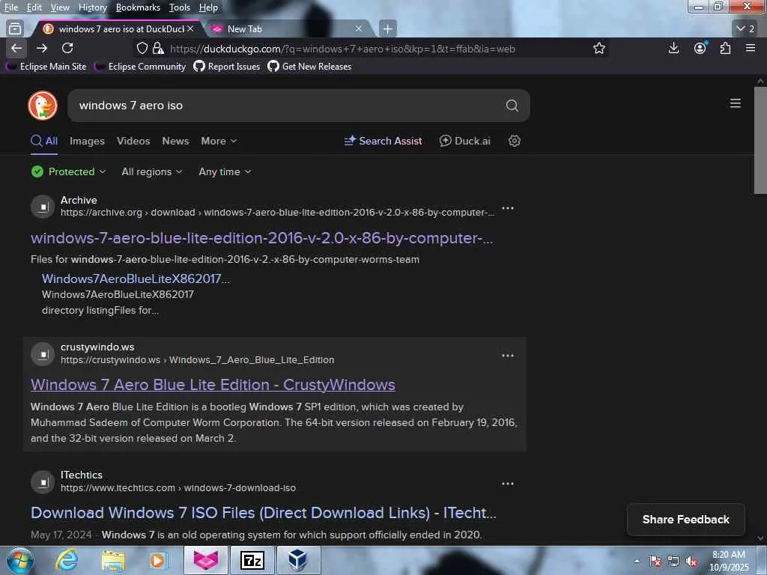The width and height of the screenshot is (767, 575).
Task: Open the Bookmarks menu
Action: [x=138, y=7]
